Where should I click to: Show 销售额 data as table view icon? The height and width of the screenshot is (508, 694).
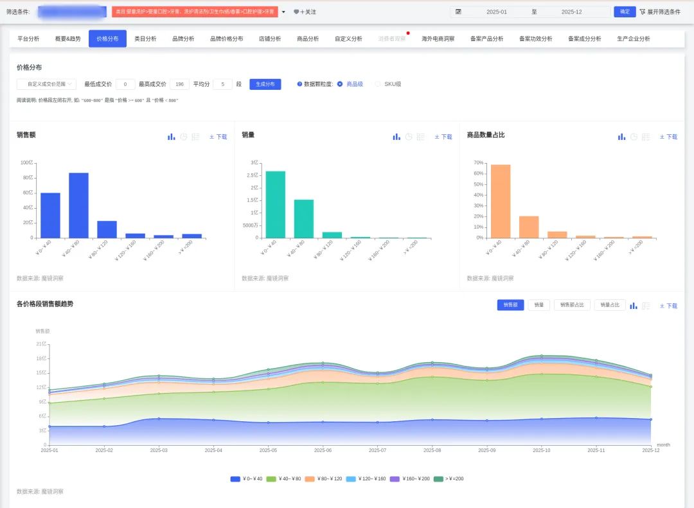[x=195, y=137]
